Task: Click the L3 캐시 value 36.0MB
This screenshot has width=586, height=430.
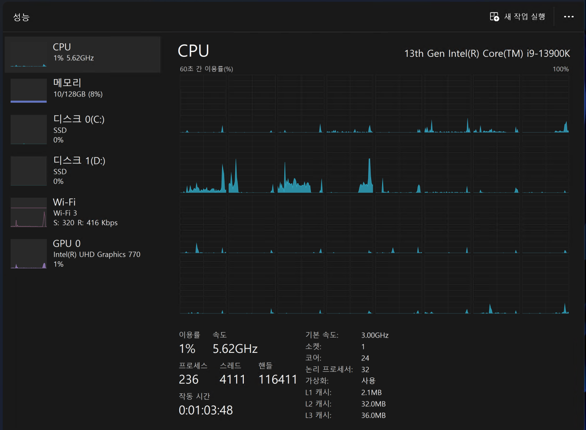Action: (373, 416)
